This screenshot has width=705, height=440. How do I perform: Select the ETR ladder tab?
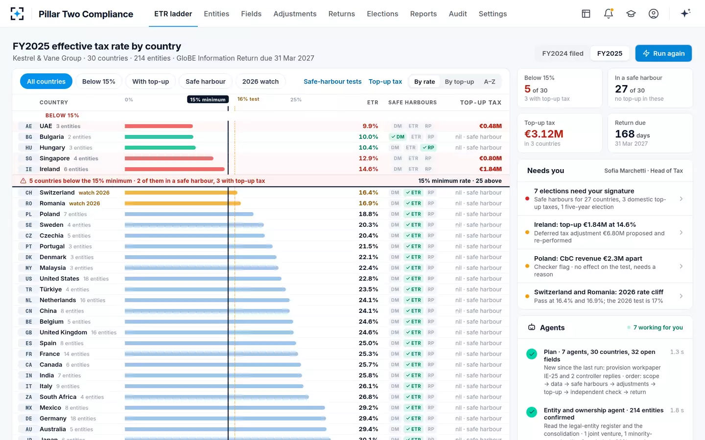[x=173, y=14]
